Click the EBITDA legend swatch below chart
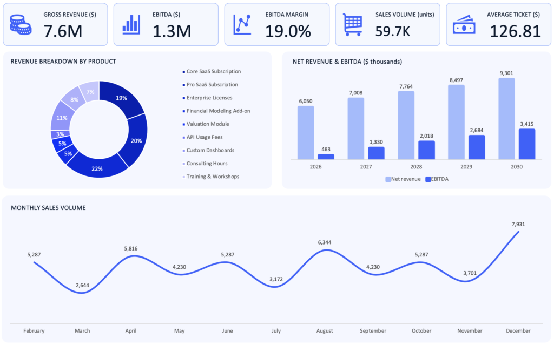554x345 pixels. pyautogui.click(x=428, y=179)
